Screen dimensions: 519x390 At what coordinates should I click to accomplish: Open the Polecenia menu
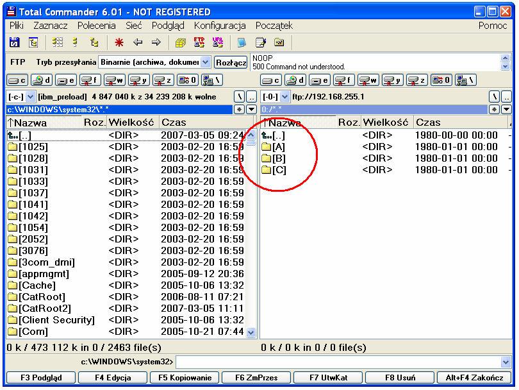[x=96, y=26]
